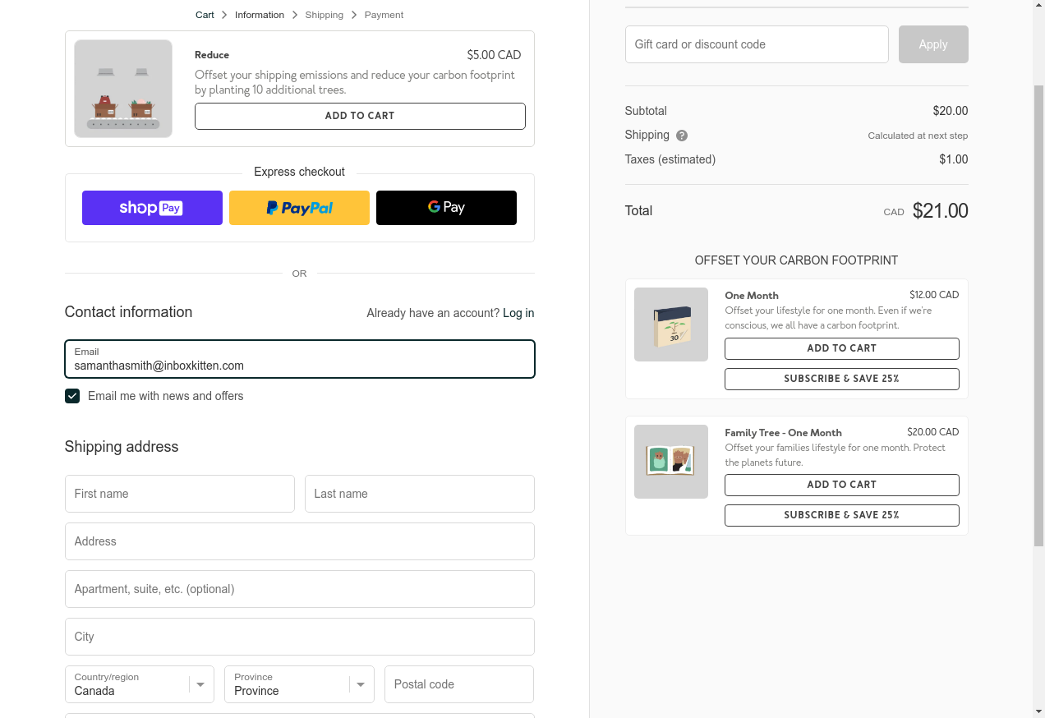Select Google Pay express checkout

click(x=446, y=208)
